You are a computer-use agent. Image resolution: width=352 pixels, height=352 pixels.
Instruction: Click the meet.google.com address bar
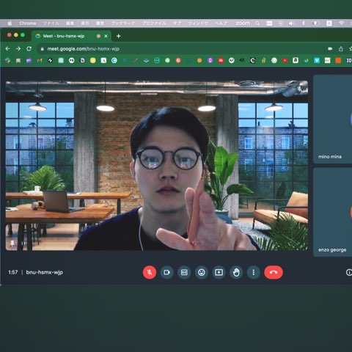click(x=181, y=49)
